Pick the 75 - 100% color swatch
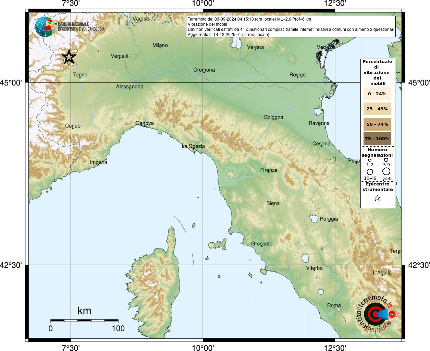Screen dimensions: 430x351 (x=377, y=139)
